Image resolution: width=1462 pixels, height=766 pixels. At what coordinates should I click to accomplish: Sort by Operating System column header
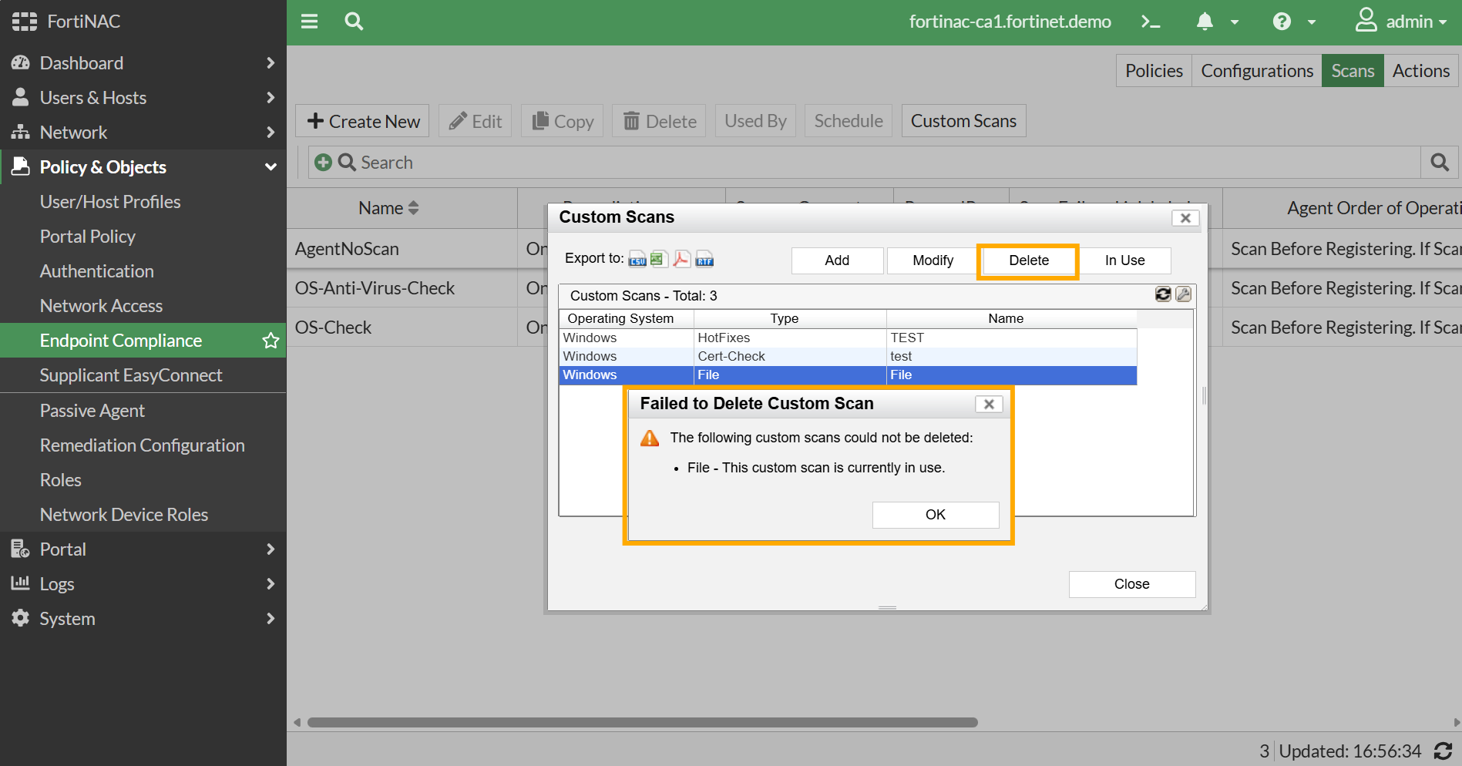[627, 319]
